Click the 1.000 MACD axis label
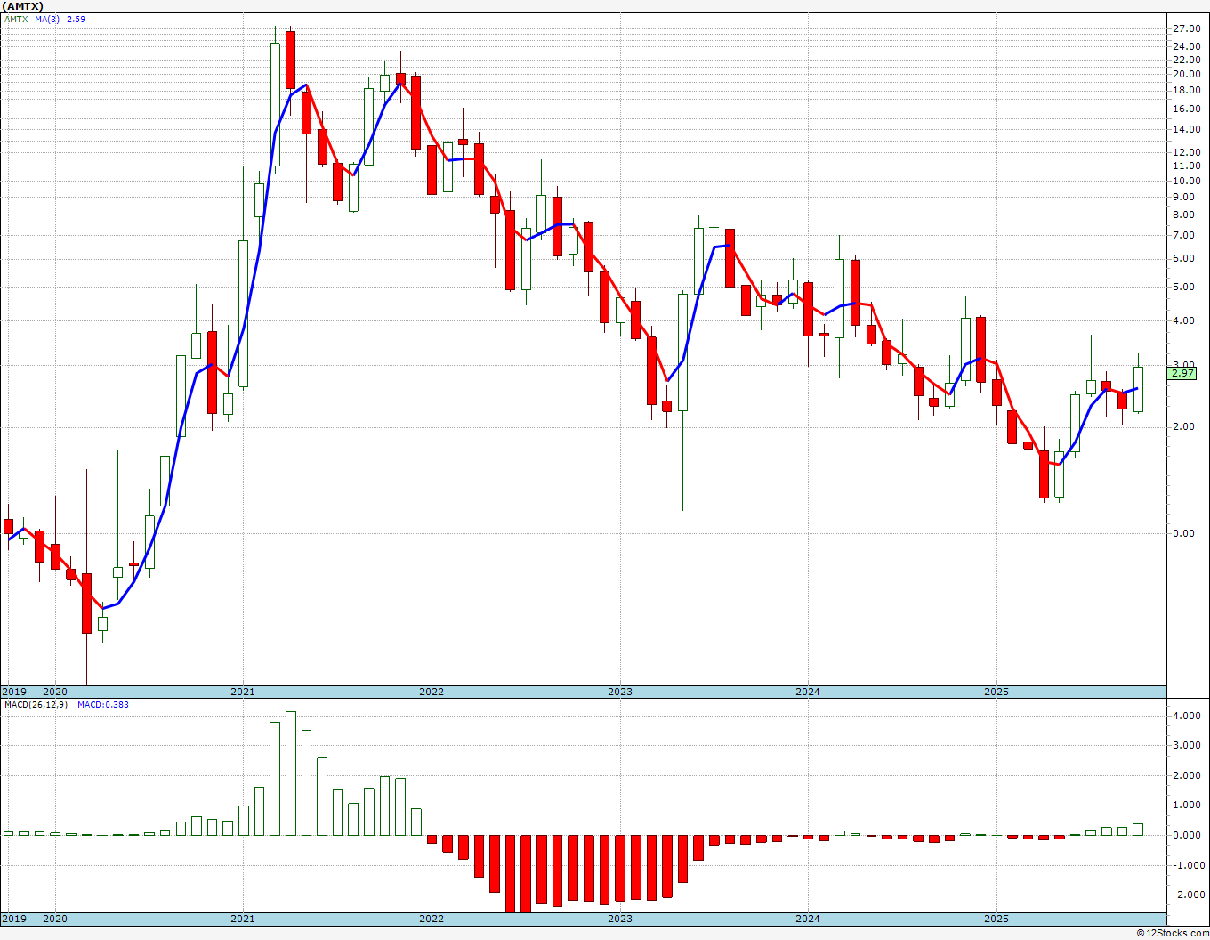Image resolution: width=1210 pixels, height=940 pixels. [1187, 805]
